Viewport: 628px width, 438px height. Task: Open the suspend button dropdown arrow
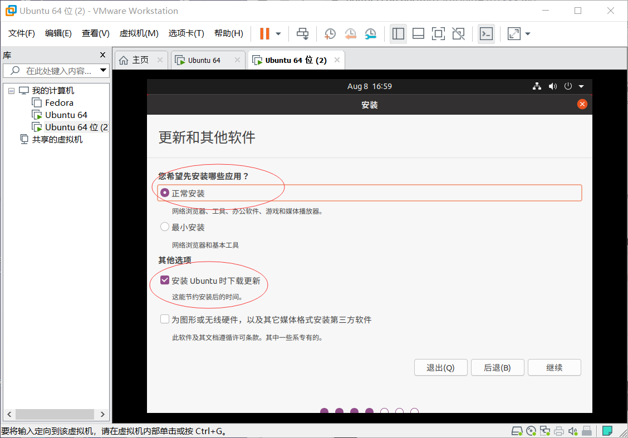click(276, 34)
